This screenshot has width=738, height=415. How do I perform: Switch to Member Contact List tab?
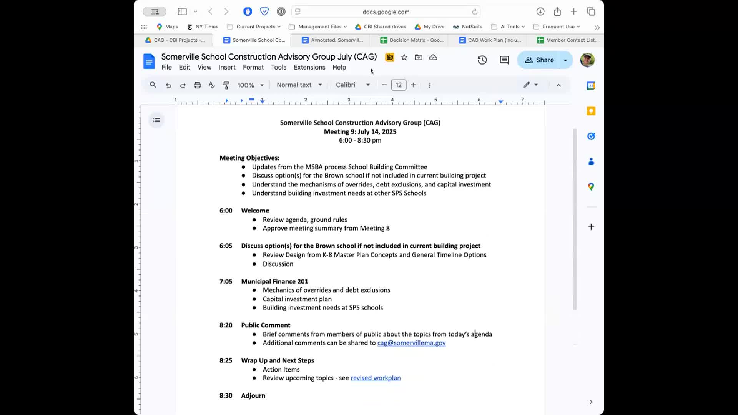568,40
